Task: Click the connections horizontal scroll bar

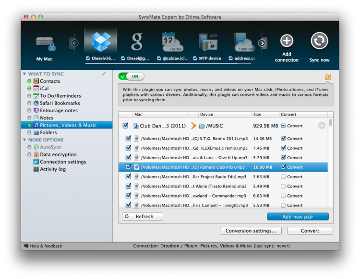Action: (x=168, y=63)
